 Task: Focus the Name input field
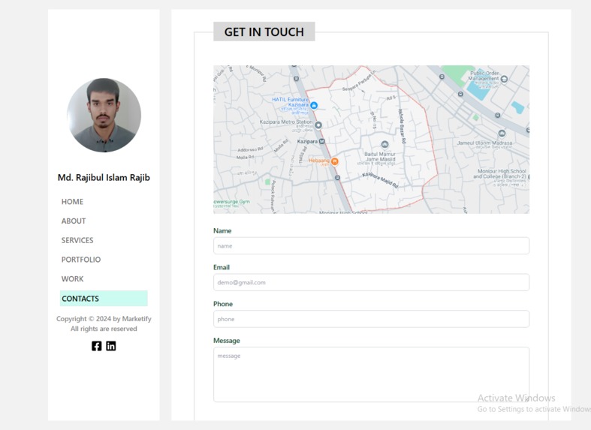(x=371, y=245)
